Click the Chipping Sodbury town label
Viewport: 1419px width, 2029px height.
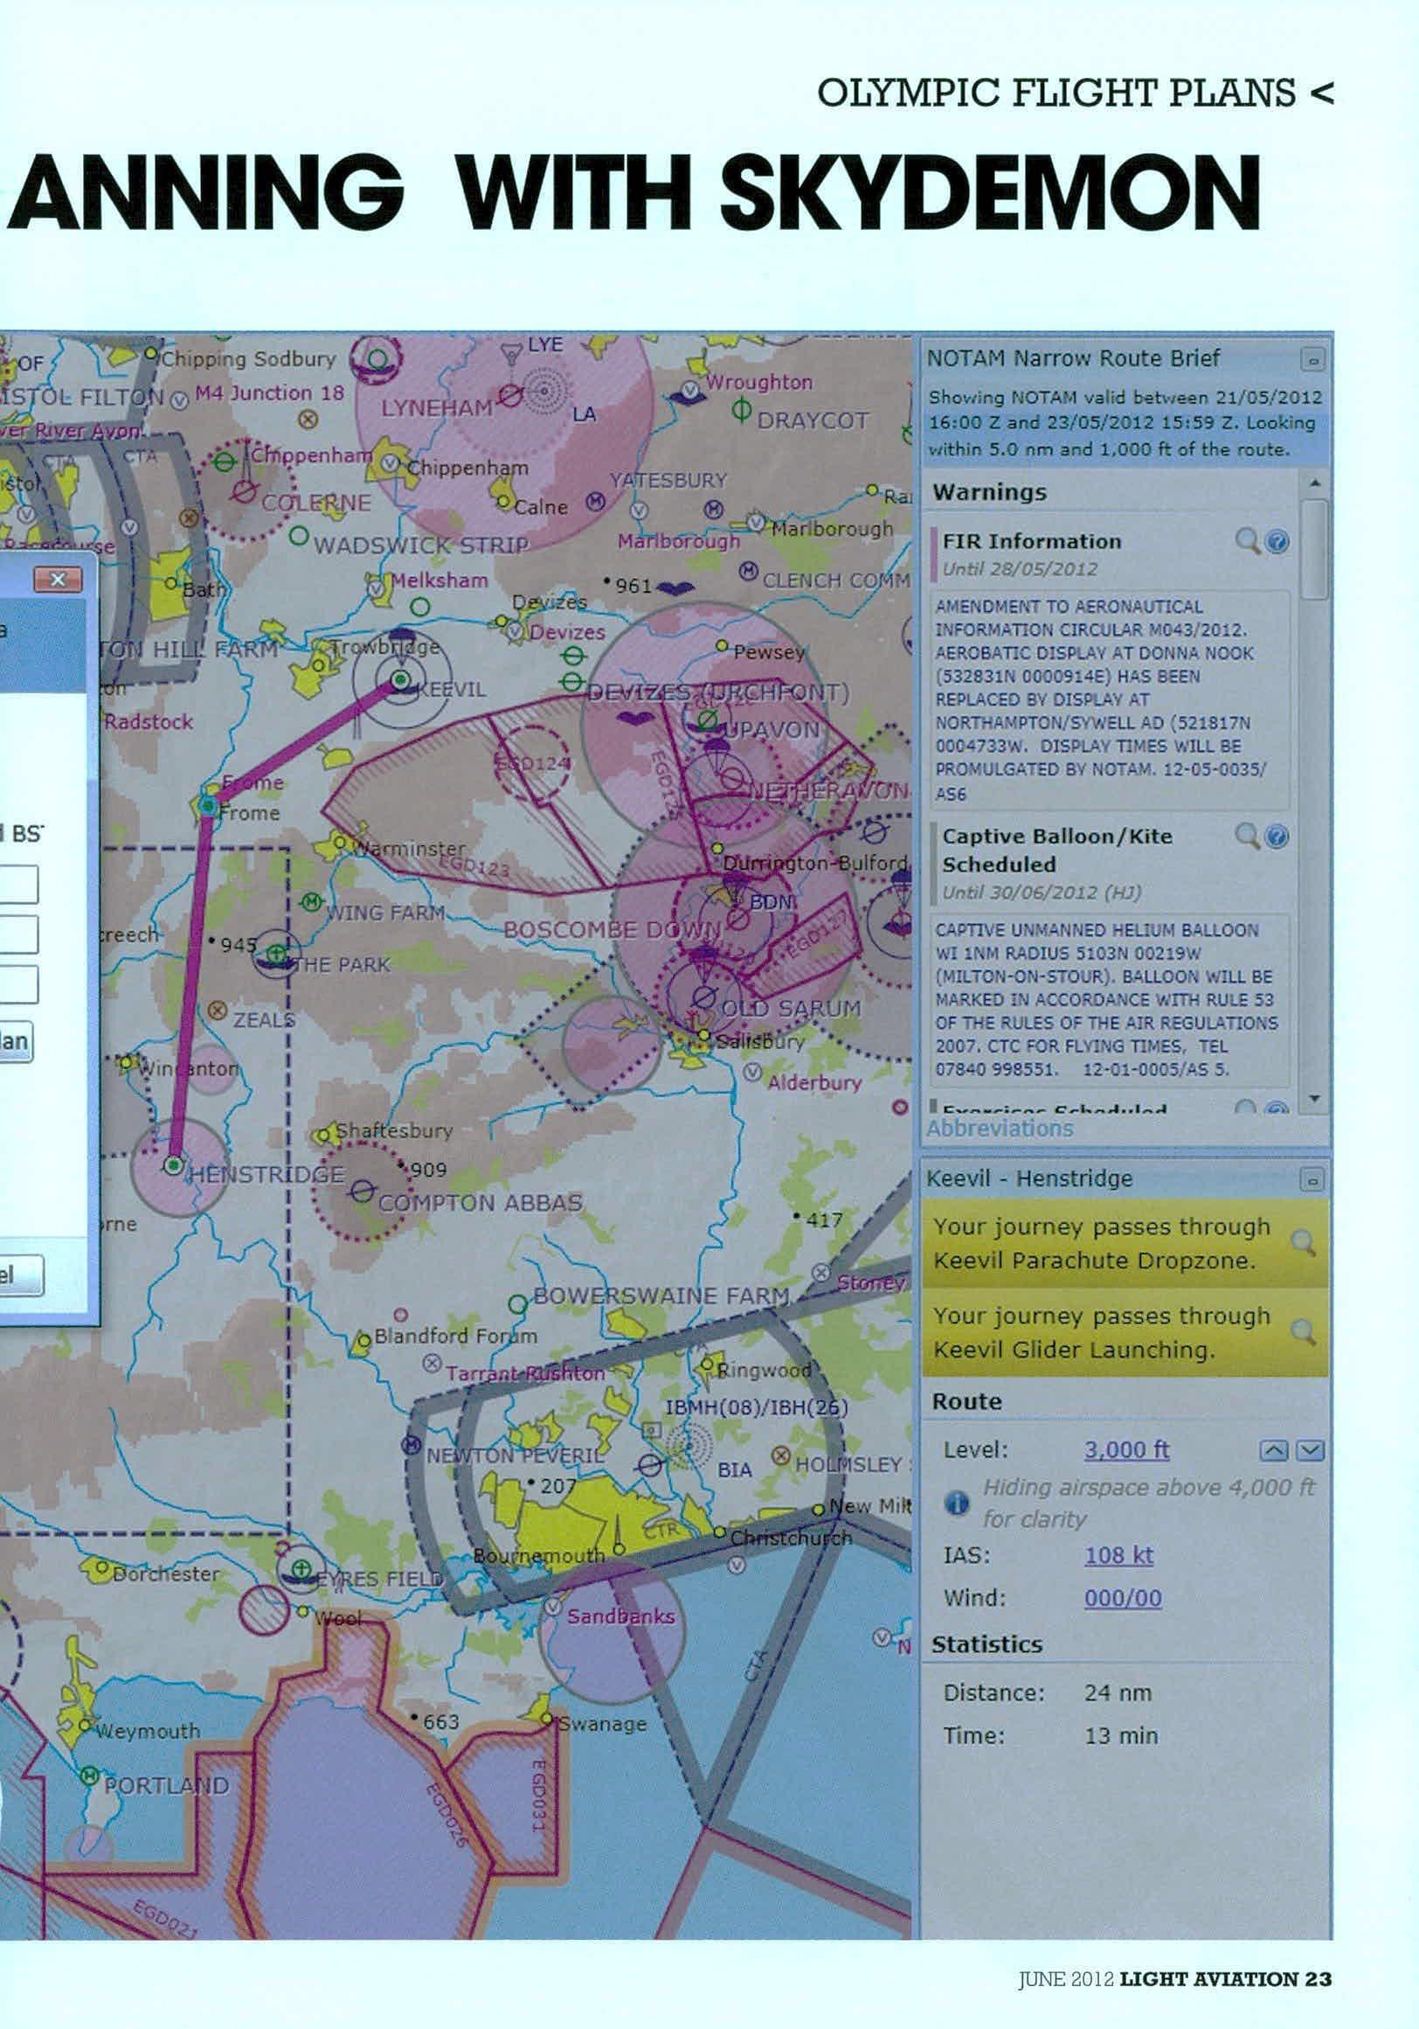[249, 358]
